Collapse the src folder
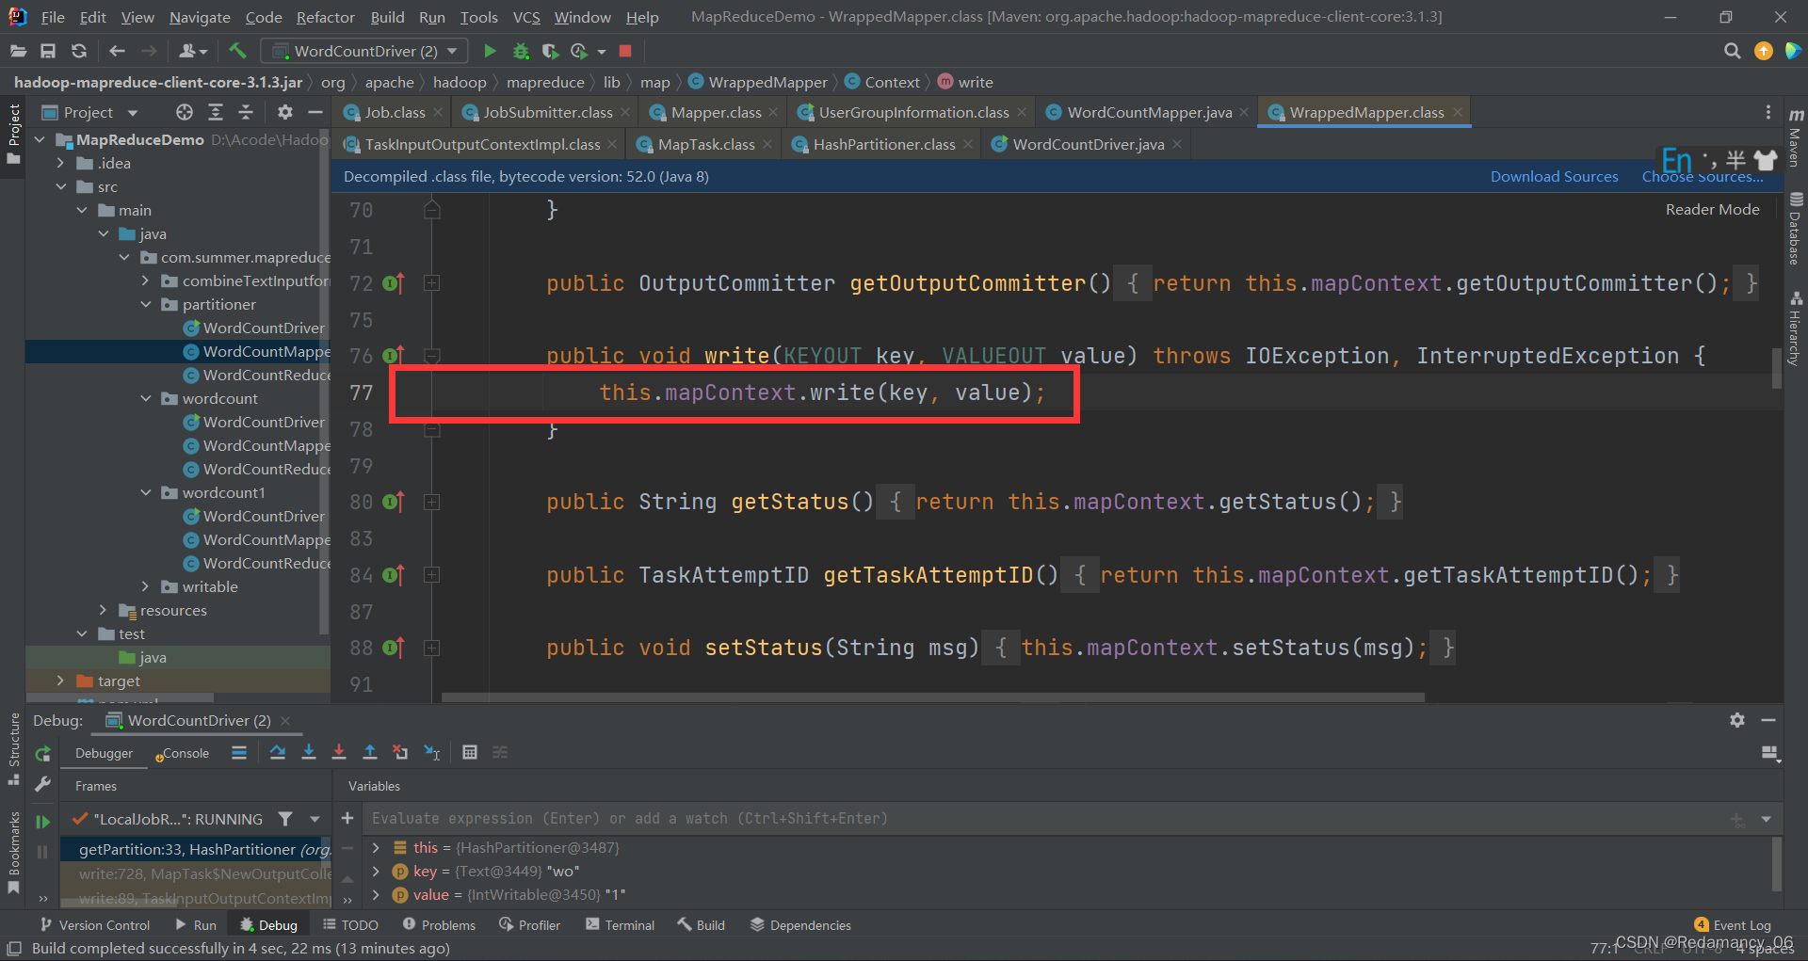The width and height of the screenshot is (1808, 961). tap(61, 186)
